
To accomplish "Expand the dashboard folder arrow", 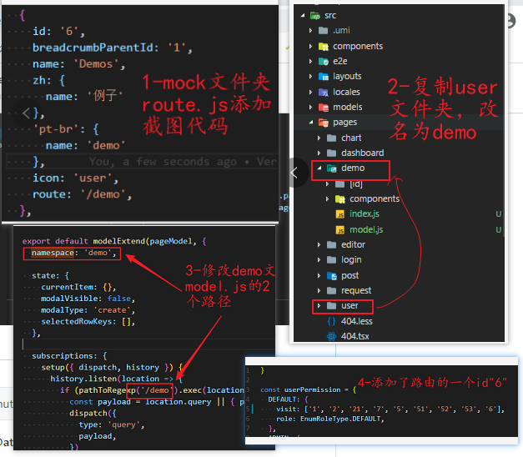I will coord(319,153).
